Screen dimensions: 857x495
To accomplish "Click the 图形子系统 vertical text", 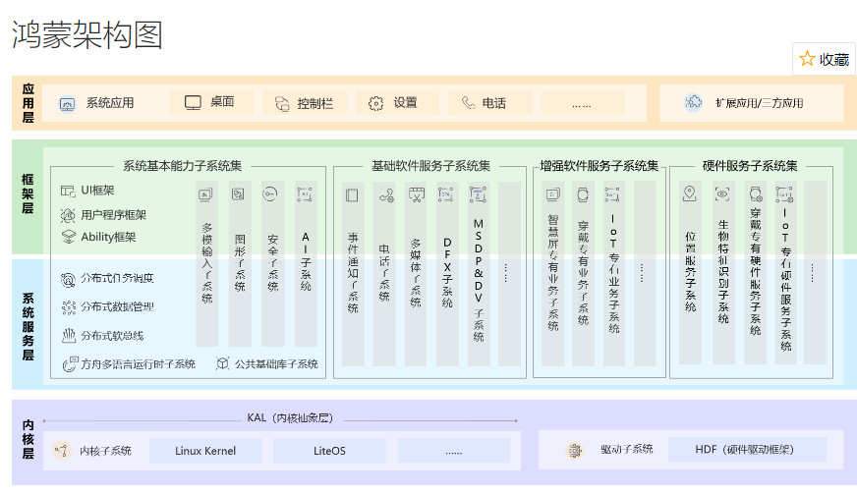I will click(x=240, y=263).
